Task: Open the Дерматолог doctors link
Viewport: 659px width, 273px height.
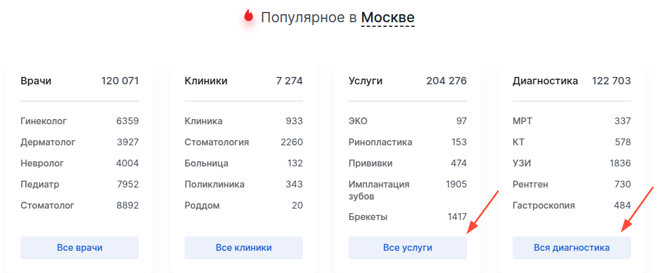Action: pyautogui.click(x=48, y=142)
